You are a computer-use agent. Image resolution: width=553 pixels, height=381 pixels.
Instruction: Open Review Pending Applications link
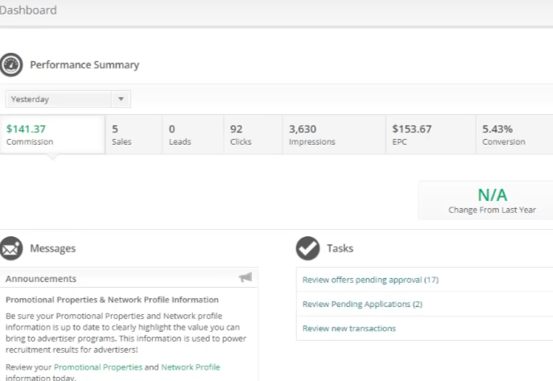point(361,304)
